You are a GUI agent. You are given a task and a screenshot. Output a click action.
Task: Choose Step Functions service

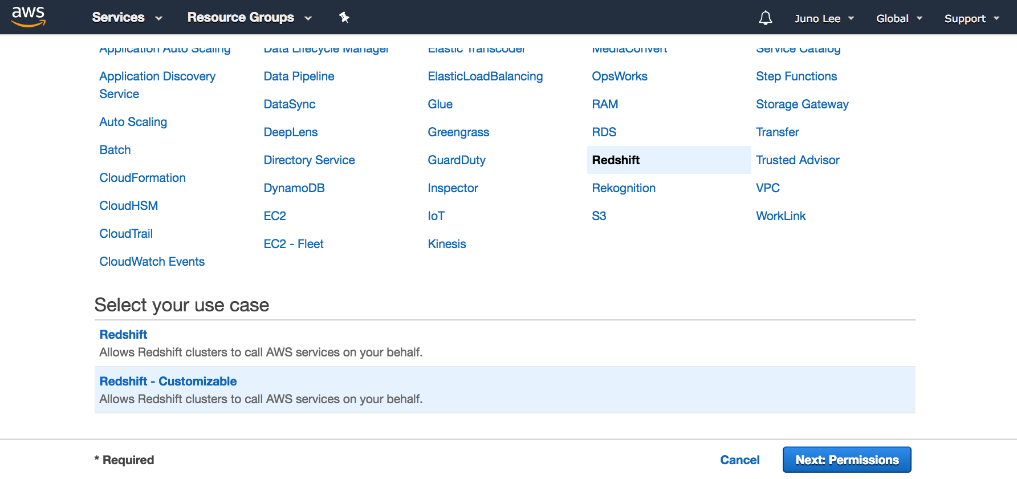796,76
